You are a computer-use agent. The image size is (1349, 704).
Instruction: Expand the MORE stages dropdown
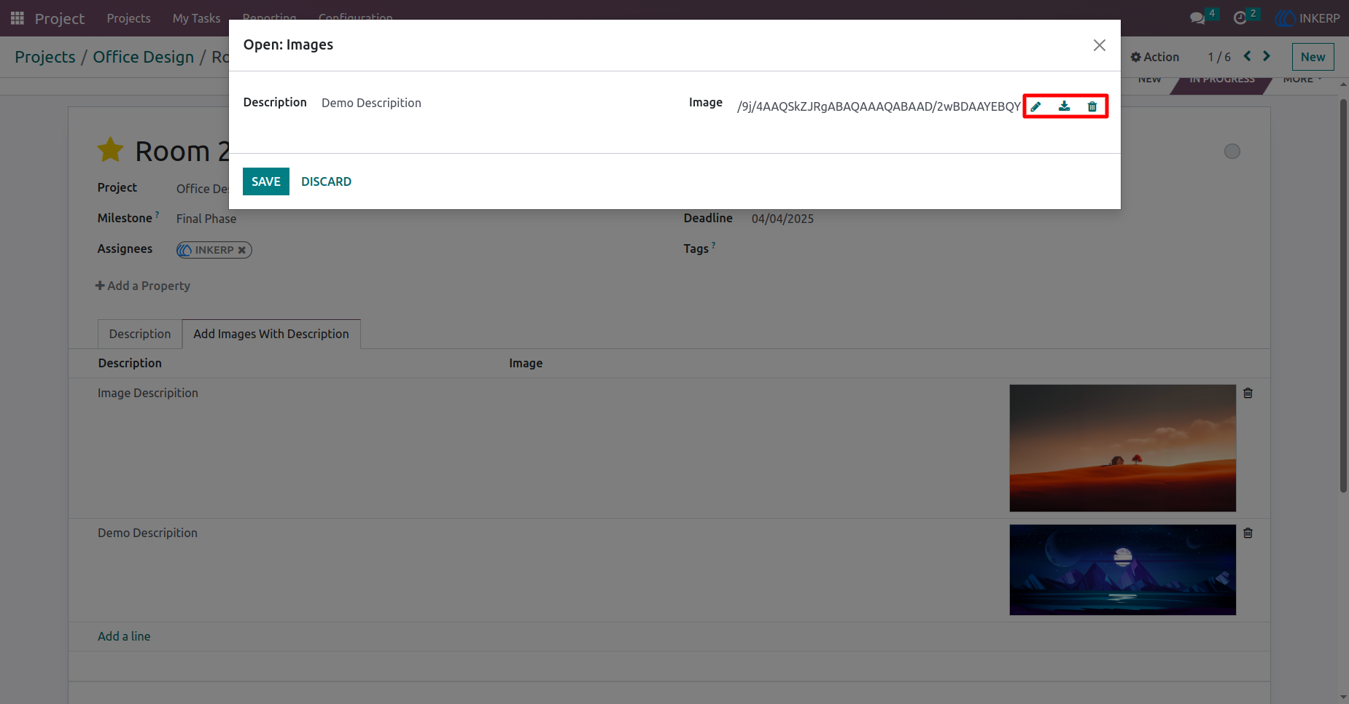click(1302, 79)
